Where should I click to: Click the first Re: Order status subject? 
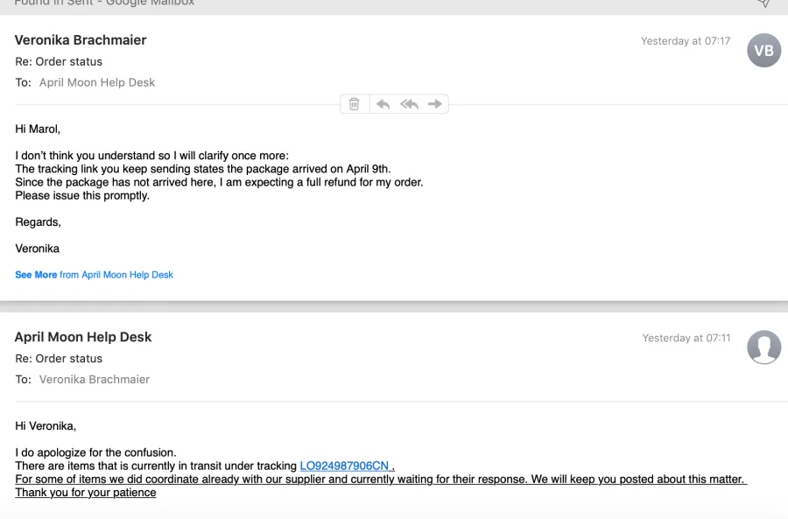[x=59, y=62]
